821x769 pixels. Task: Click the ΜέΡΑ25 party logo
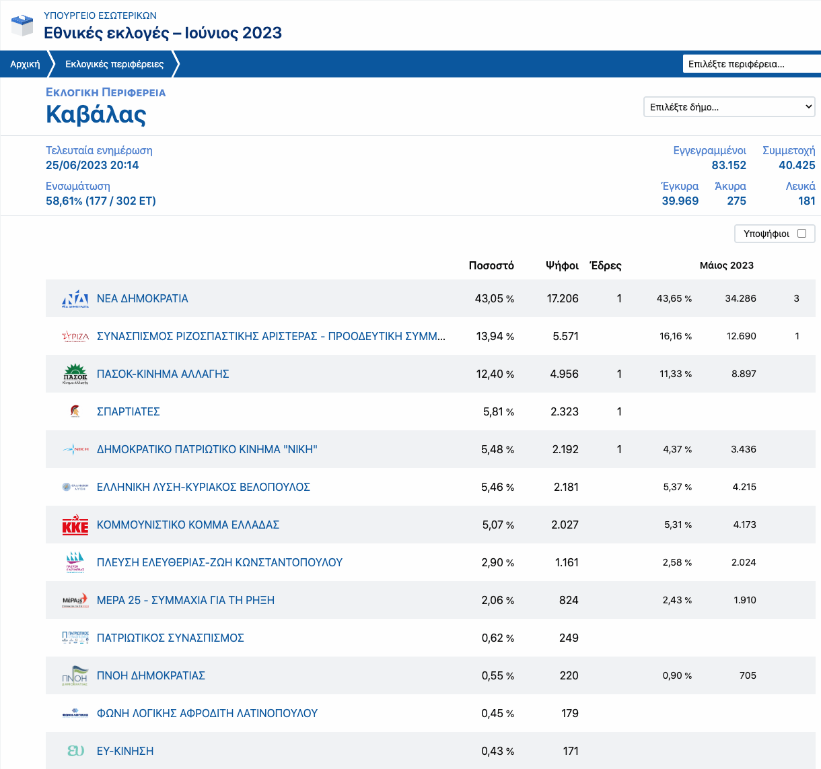coord(75,600)
